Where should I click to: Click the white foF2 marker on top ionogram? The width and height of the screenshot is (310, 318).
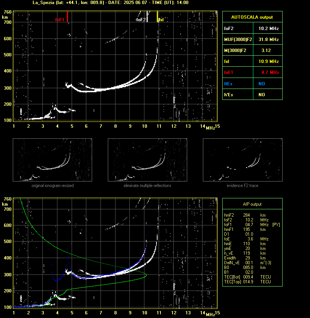click(x=147, y=16)
